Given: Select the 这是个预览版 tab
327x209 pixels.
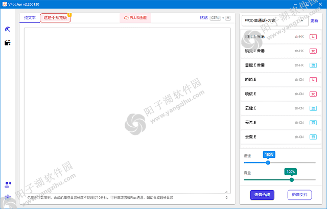Looking at the screenshot, I should [55, 18].
